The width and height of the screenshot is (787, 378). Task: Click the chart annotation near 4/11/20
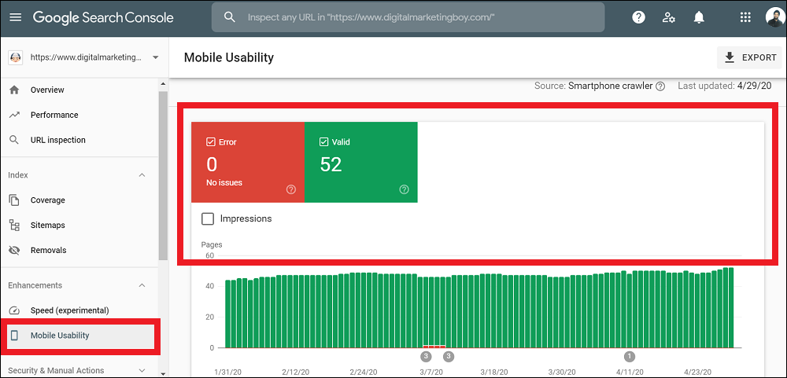pos(630,357)
